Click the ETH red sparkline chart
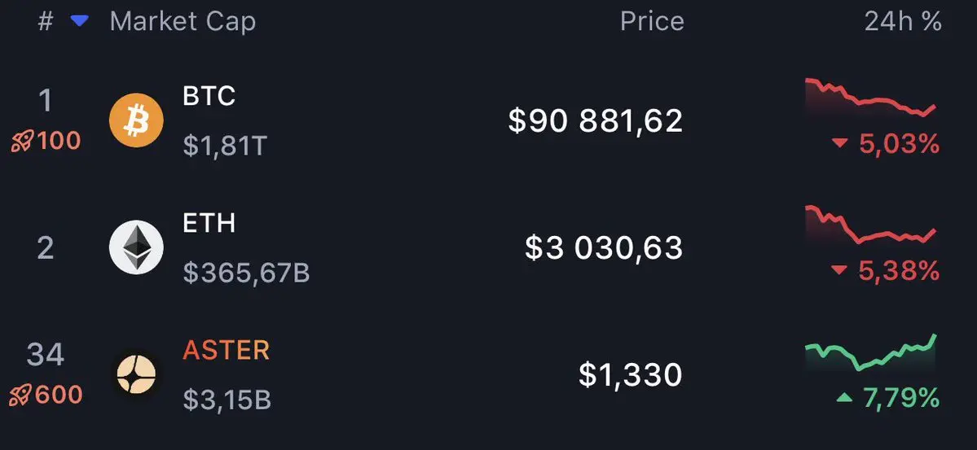This screenshot has height=450, width=977. click(x=870, y=225)
